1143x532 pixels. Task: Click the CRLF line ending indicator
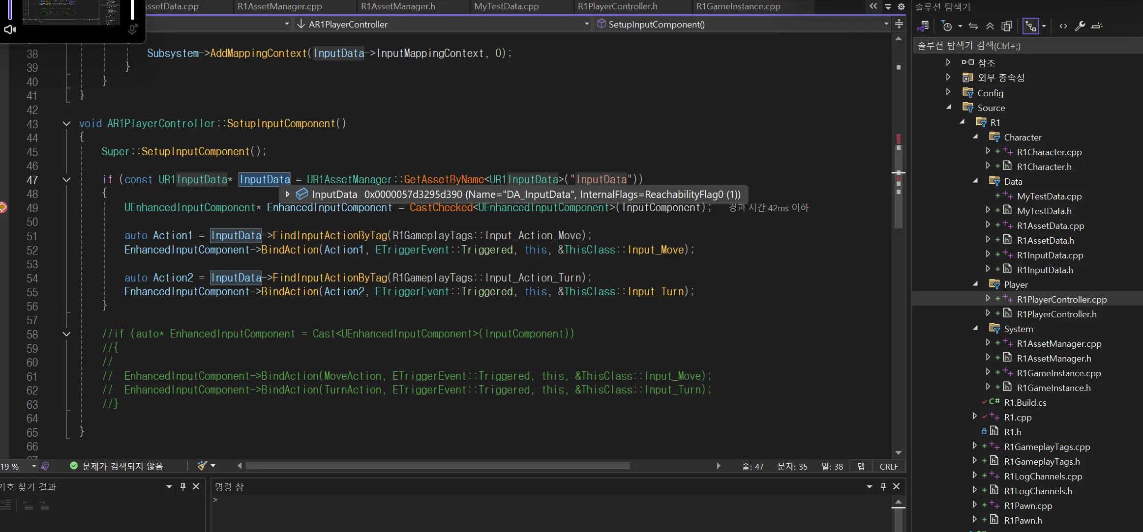pos(889,466)
